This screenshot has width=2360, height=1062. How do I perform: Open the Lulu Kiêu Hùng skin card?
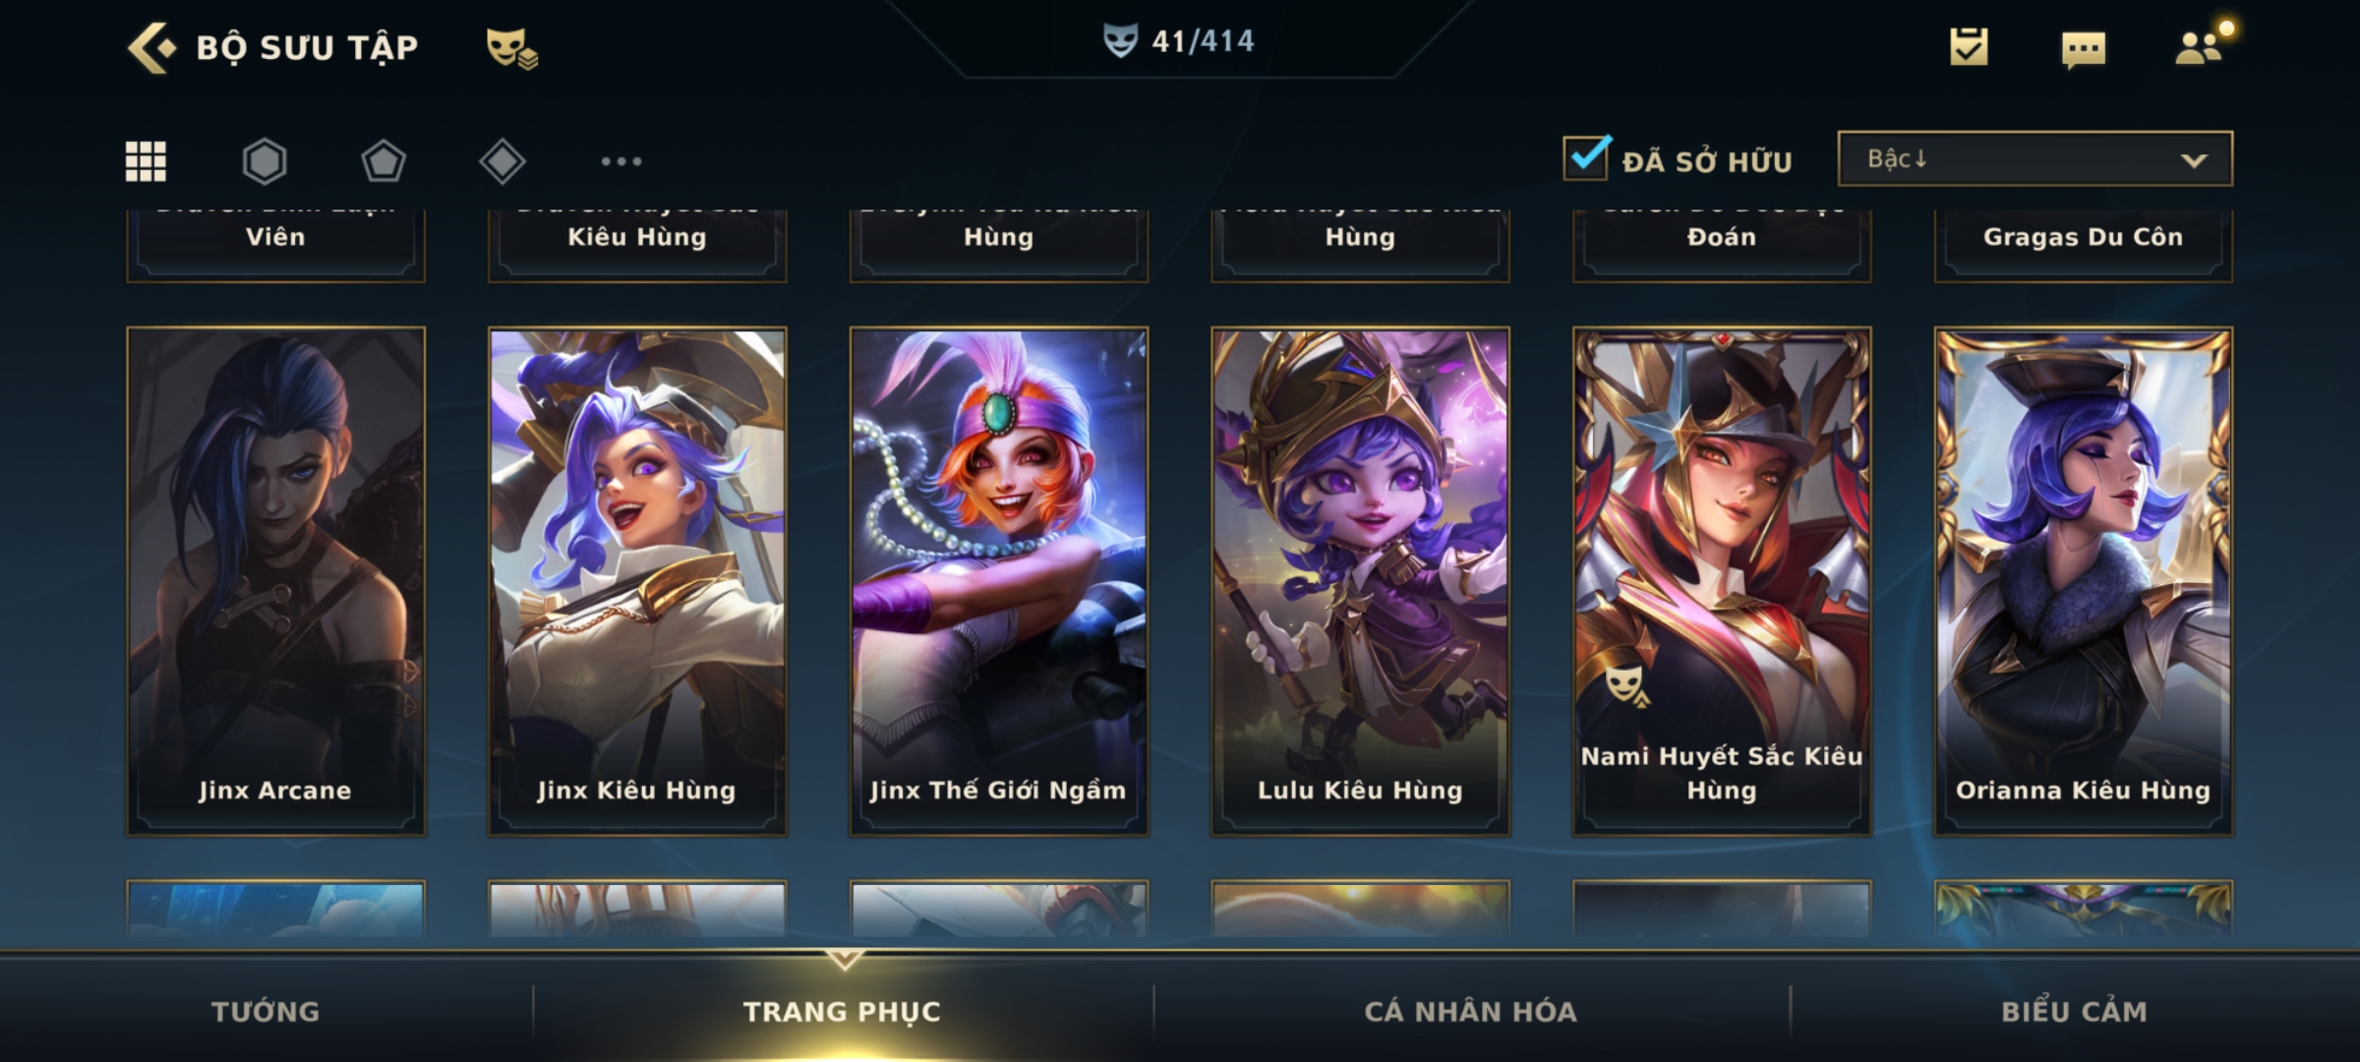tap(1360, 582)
